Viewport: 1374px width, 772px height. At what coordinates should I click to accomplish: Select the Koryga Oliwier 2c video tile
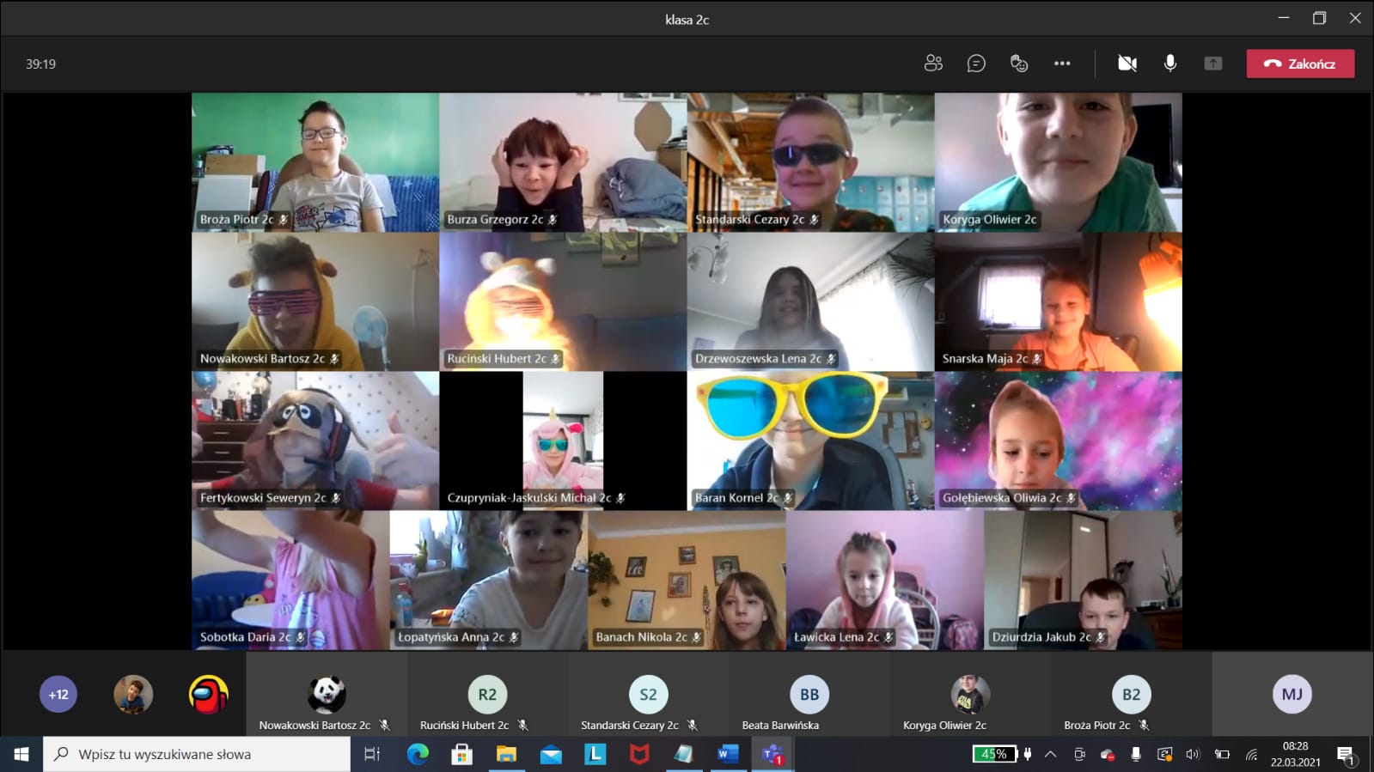point(1058,162)
